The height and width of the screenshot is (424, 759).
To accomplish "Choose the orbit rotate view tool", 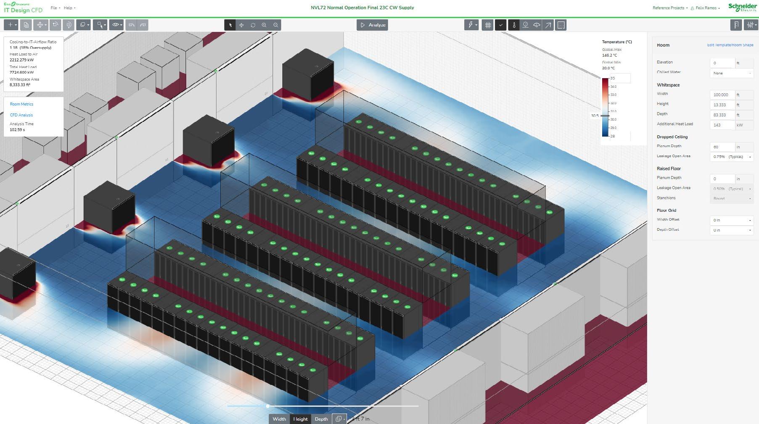I will coord(253,25).
